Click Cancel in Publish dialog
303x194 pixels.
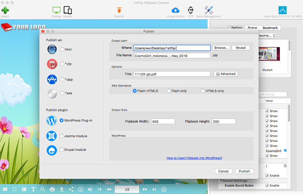pyautogui.click(x=223, y=171)
